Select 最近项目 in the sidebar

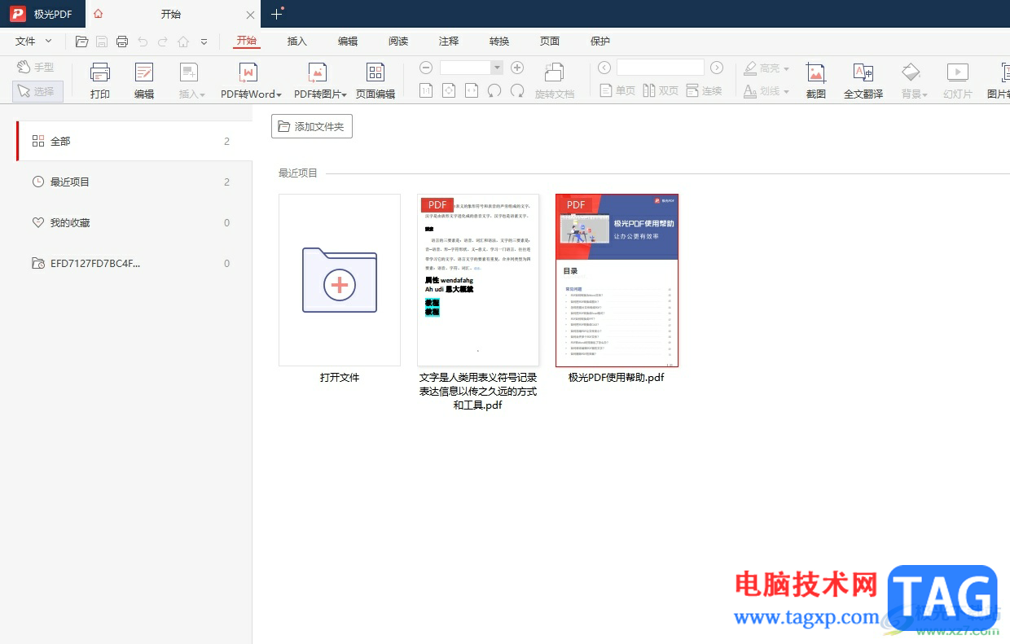(134, 182)
